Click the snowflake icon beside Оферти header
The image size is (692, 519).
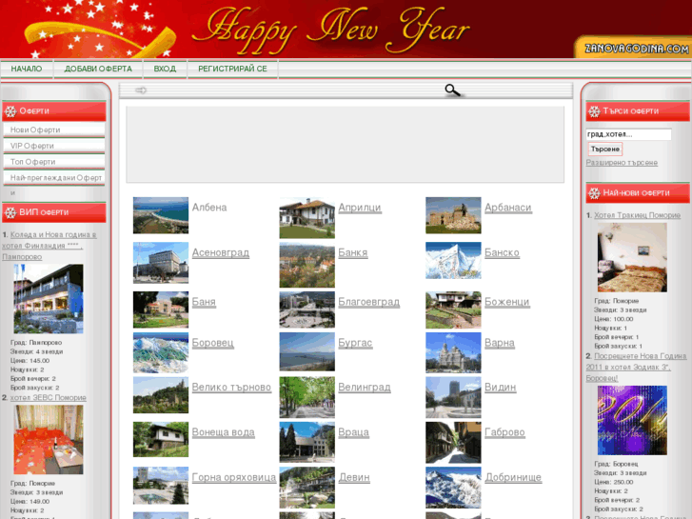10,111
